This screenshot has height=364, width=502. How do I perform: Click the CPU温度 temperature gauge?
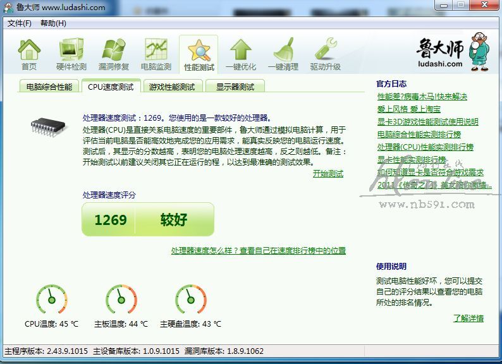coord(51,299)
